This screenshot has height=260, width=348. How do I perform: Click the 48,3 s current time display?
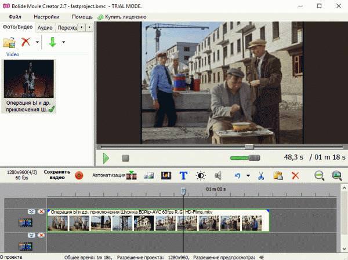(293, 158)
